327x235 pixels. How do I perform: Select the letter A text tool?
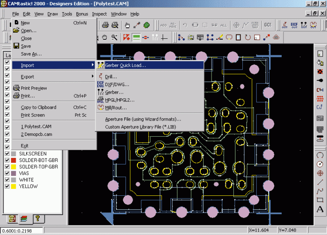[320, 209]
